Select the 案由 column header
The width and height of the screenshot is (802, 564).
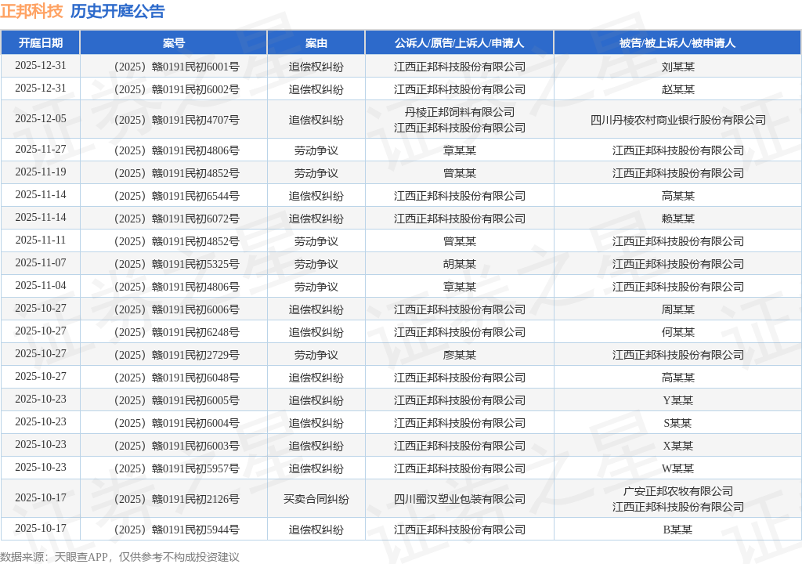click(316, 43)
